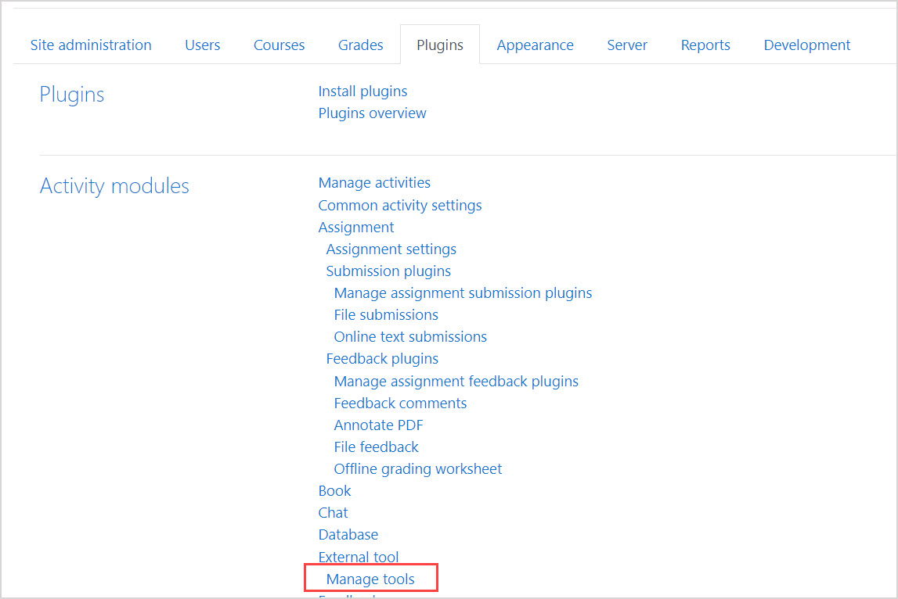
Task: Open Common activity settings
Action: pyautogui.click(x=399, y=205)
